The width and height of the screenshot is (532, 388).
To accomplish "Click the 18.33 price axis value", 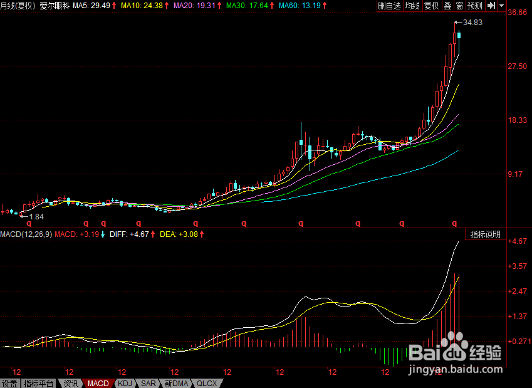I will coord(518,120).
